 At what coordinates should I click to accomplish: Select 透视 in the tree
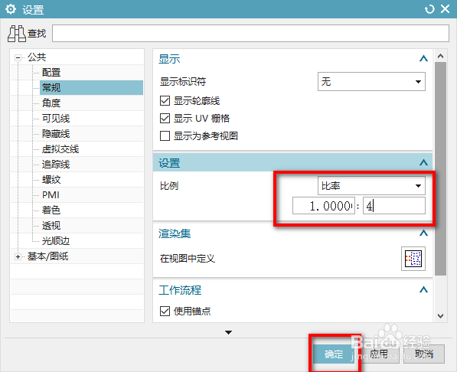[x=51, y=226]
